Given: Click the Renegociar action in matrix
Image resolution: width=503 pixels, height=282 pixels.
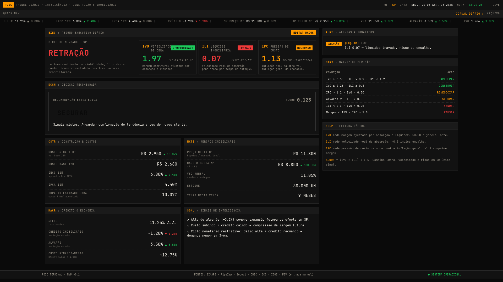Looking at the screenshot, I should coord(446,93).
